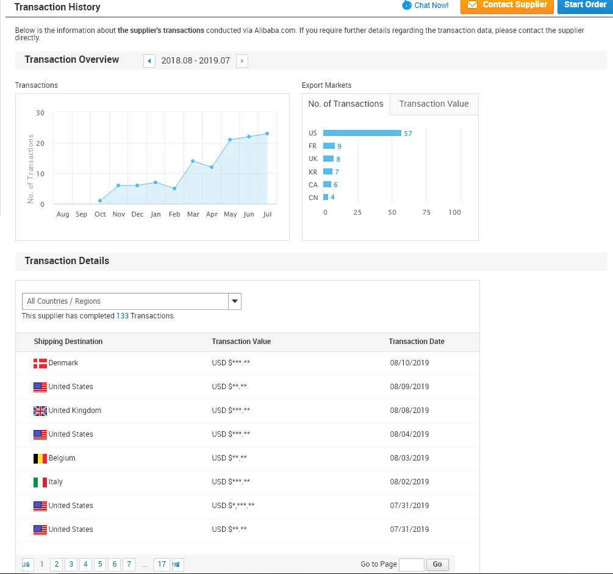613x574 pixels.
Task: Select page 6 in the pagination
Action: click(115, 564)
